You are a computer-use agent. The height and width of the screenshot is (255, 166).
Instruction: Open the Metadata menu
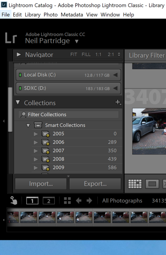72,15
